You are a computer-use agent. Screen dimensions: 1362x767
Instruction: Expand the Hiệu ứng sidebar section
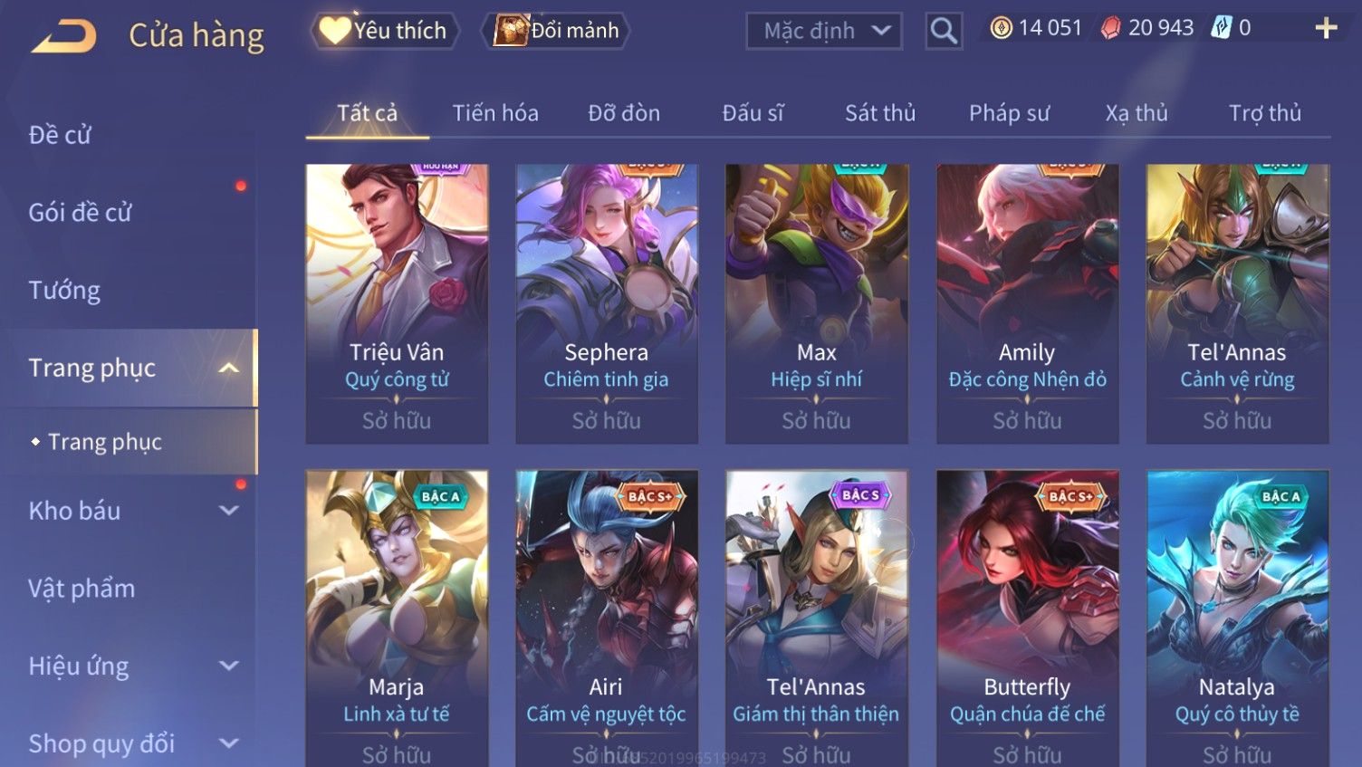[x=229, y=666]
